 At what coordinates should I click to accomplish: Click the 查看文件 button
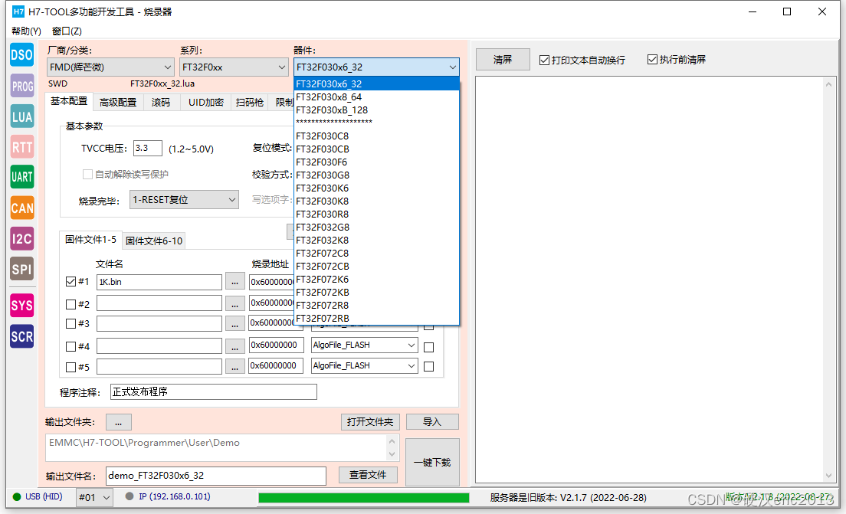[368, 475]
